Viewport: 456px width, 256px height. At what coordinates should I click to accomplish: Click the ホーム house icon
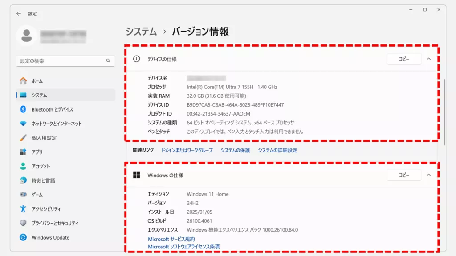pos(23,81)
